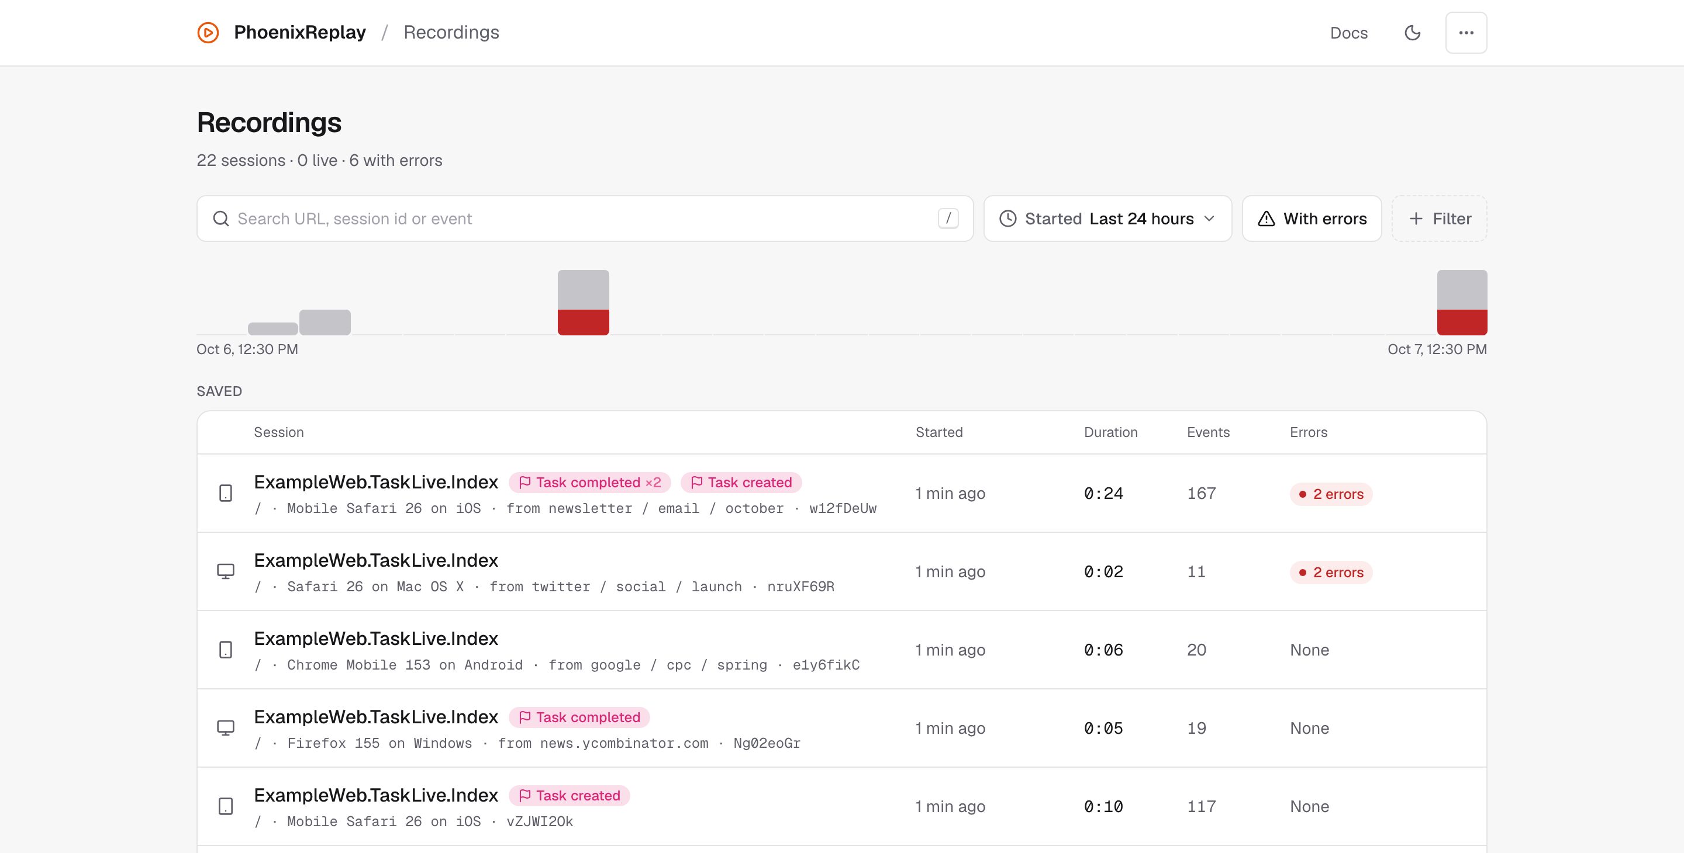Open 2 errors badge for w12fDeUw session
The image size is (1684, 853).
point(1331,494)
